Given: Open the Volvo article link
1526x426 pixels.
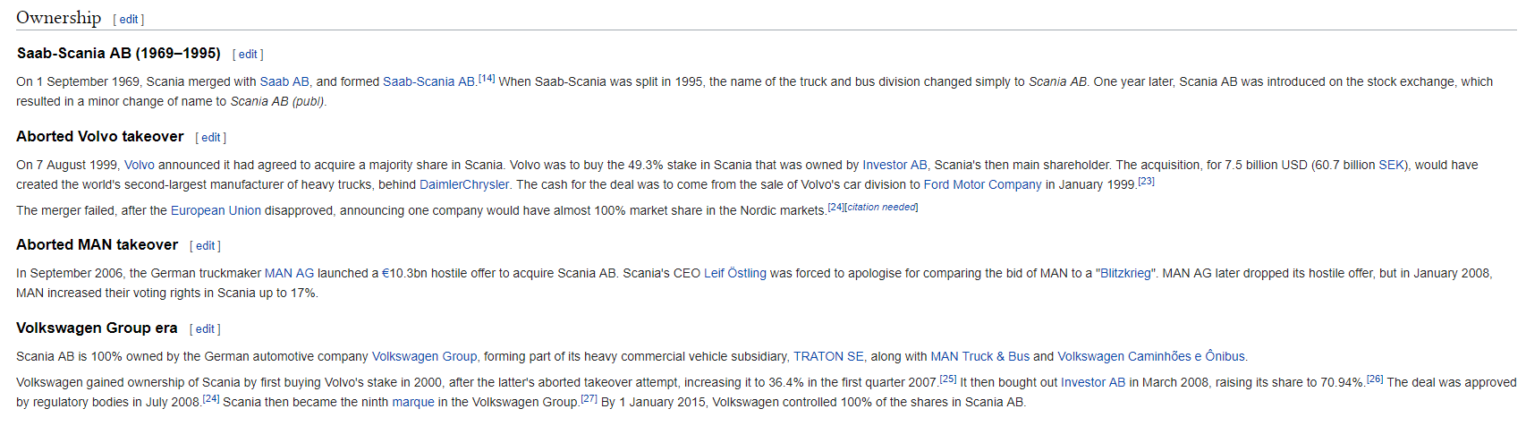Looking at the screenshot, I should tap(140, 165).
